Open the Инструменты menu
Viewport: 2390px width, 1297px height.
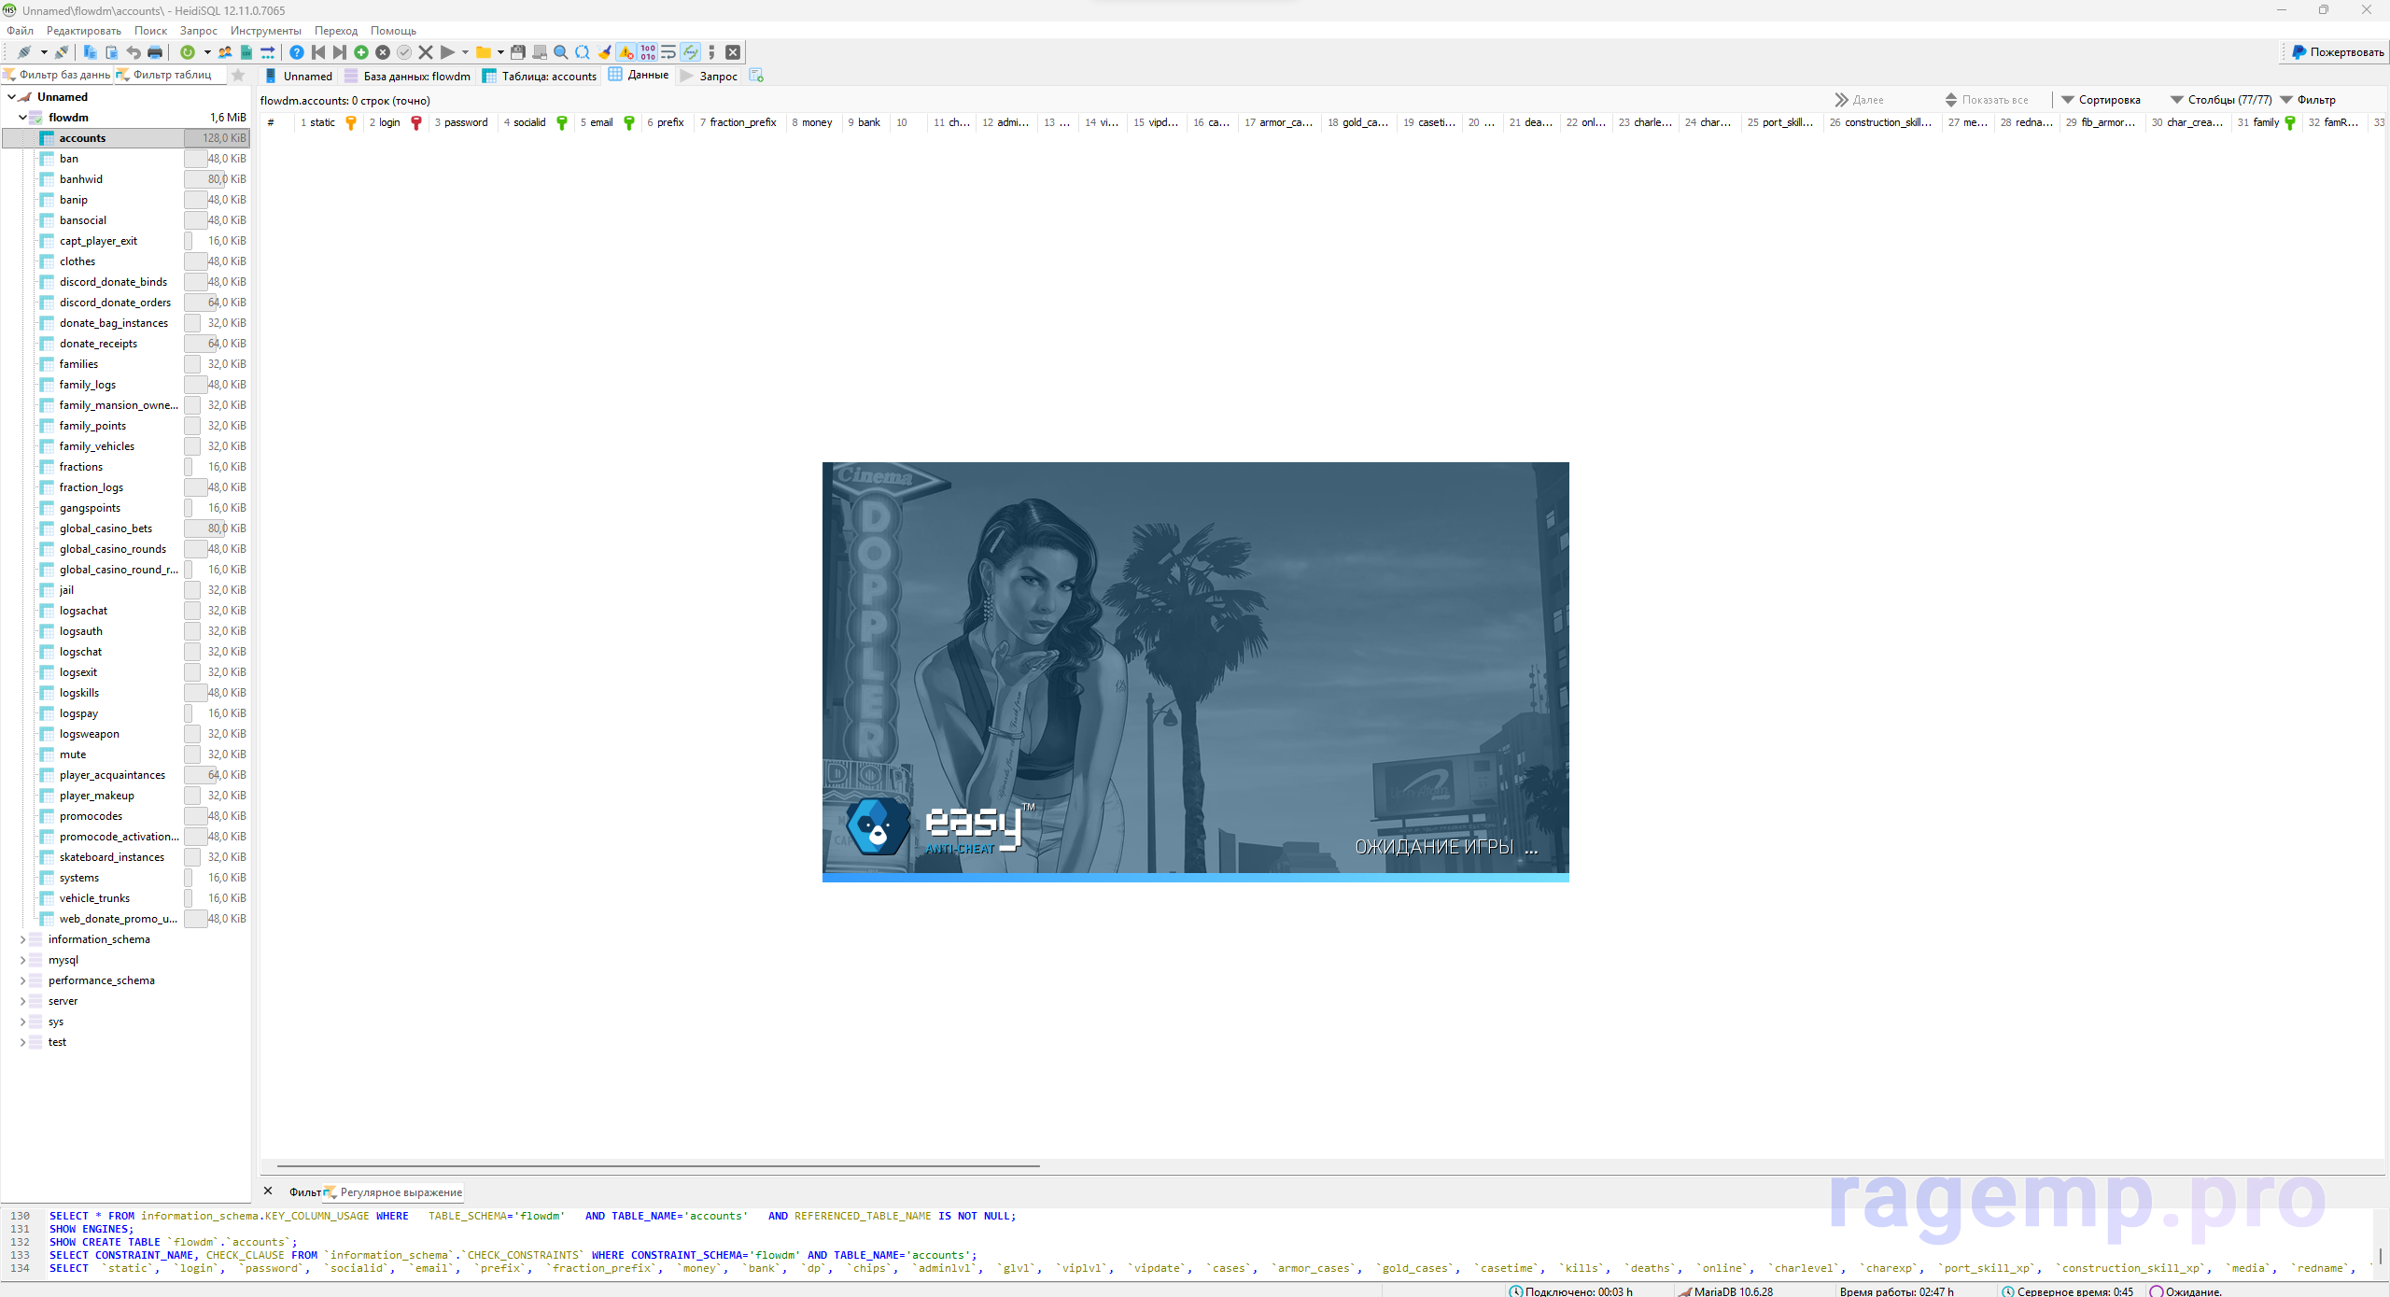tap(266, 31)
